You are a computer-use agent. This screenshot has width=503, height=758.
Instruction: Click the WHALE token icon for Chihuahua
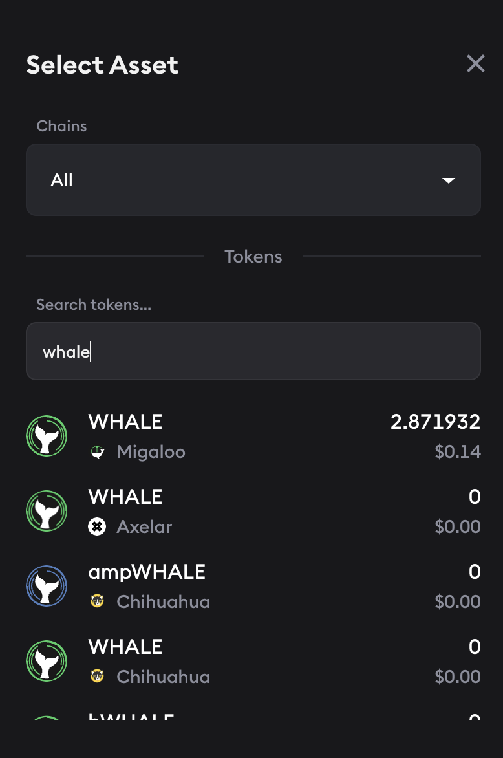coord(47,662)
